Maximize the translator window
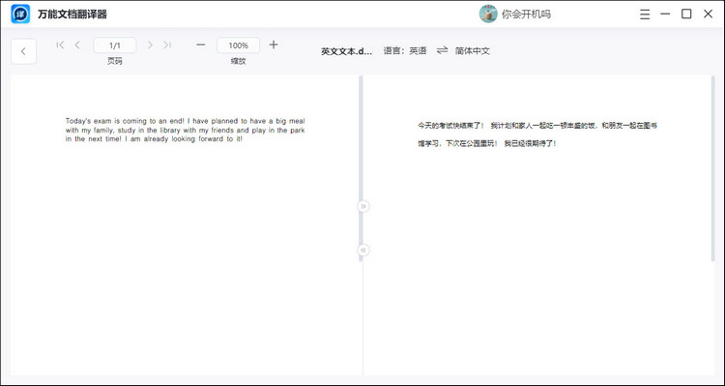The image size is (725, 386). [x=686, y=14]
